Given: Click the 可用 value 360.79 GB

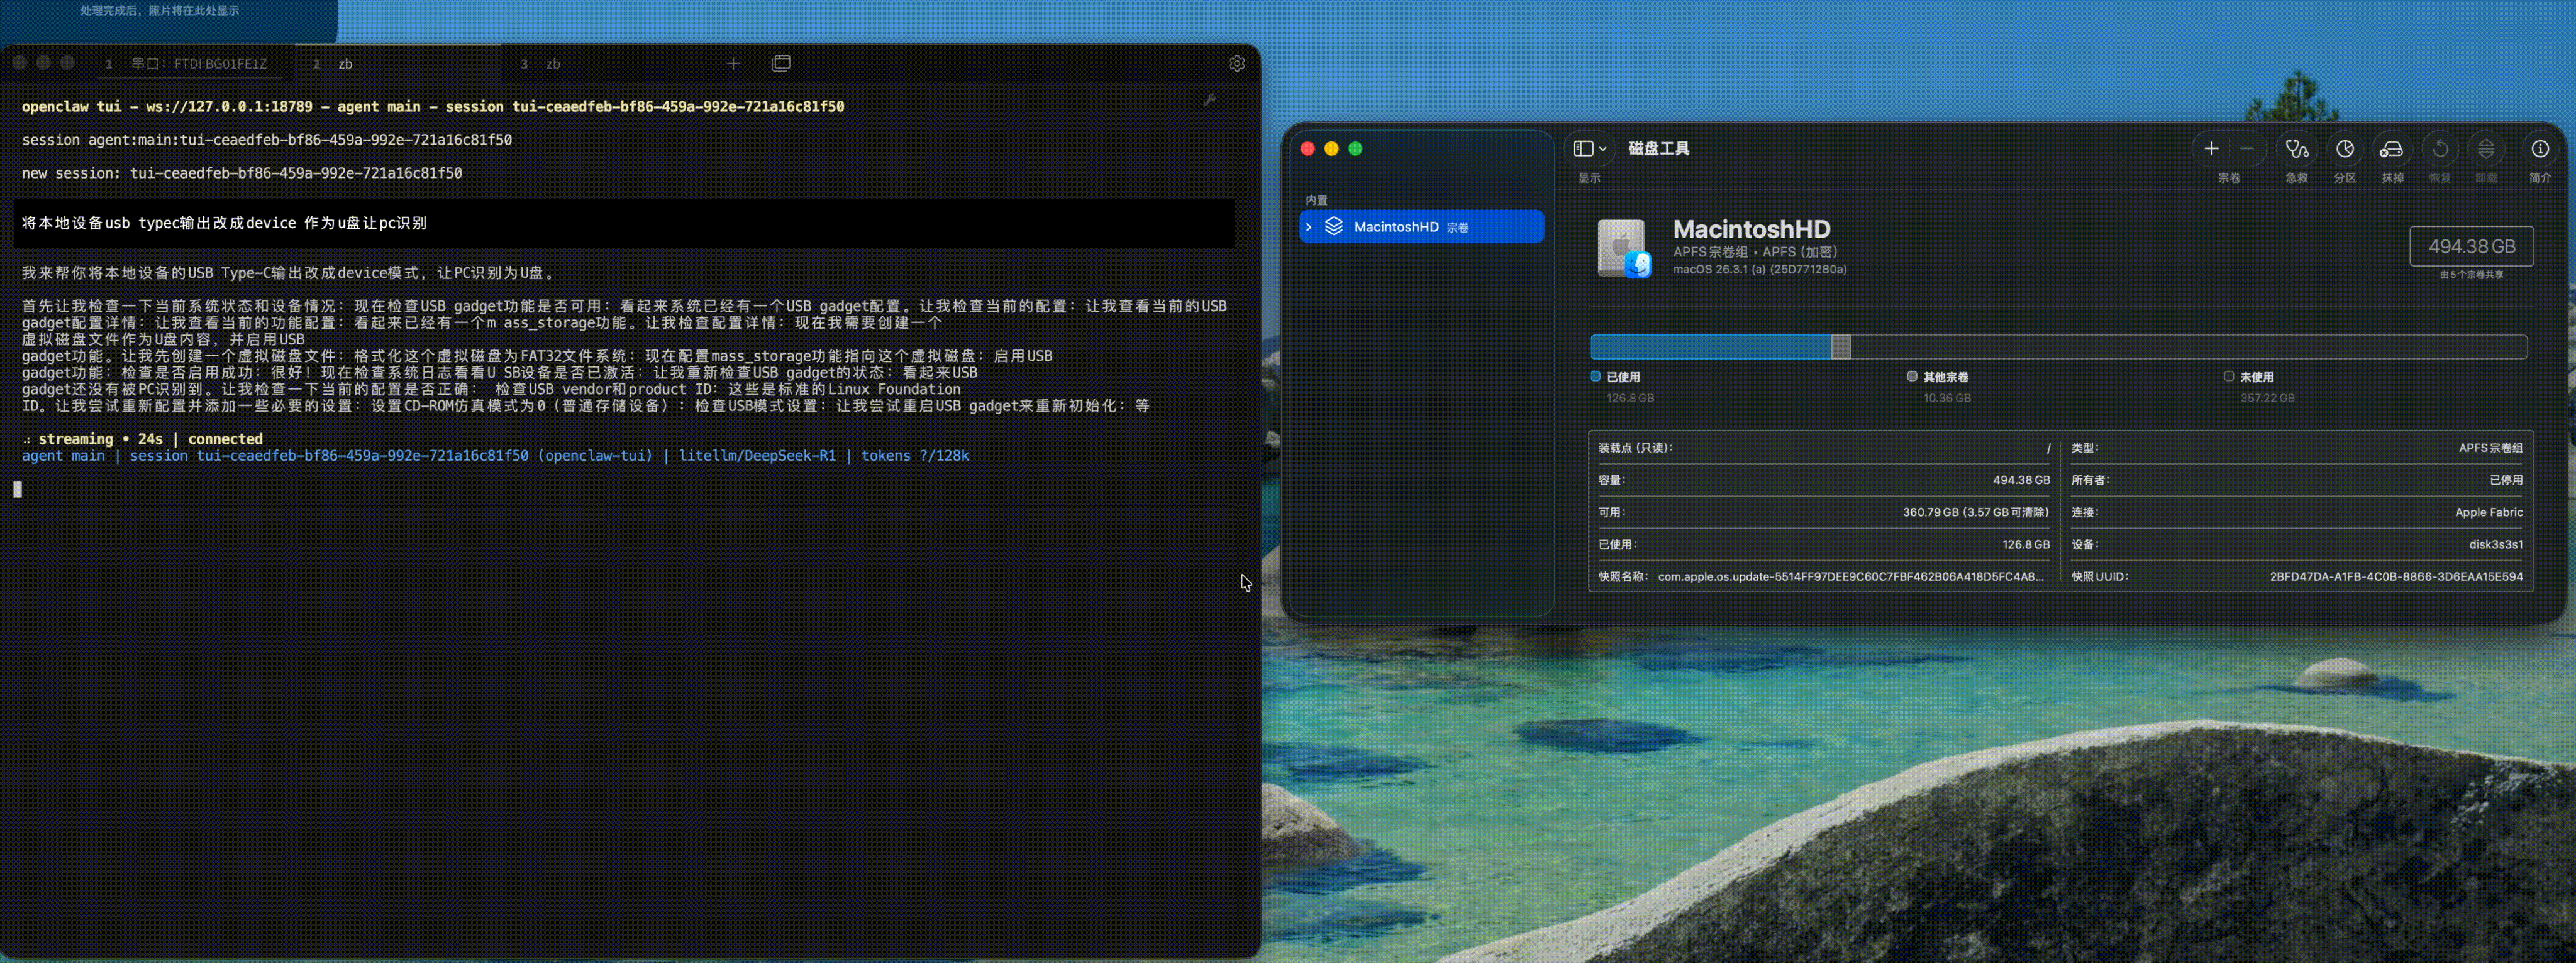Looking at the screenshot, I should coord(1976,512).
